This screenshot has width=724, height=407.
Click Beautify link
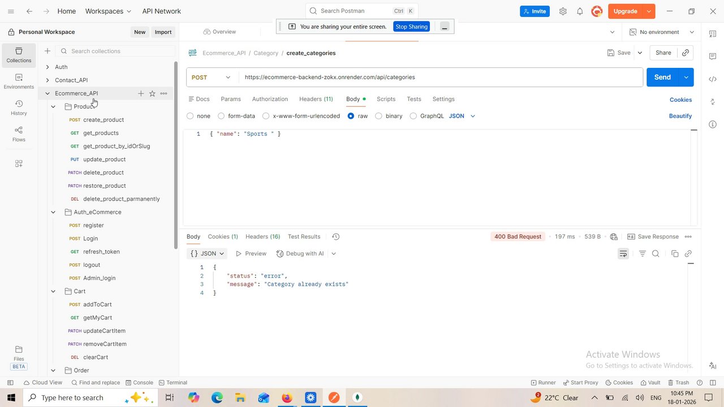pos(680,116)
